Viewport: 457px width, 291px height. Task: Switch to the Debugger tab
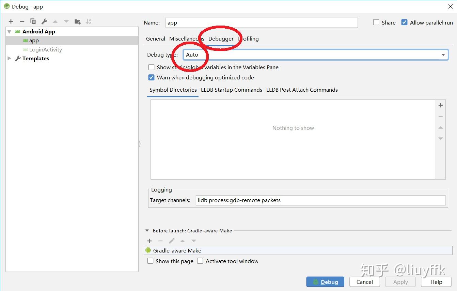[221, 39]
